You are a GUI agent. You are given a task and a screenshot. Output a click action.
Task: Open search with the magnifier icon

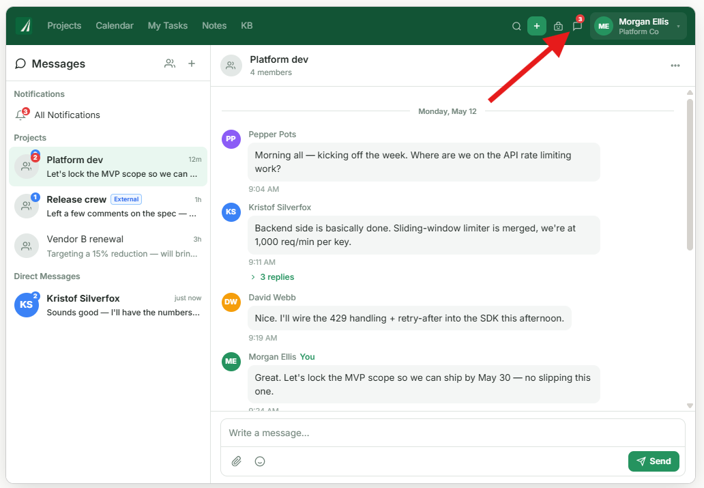(516, 26)
